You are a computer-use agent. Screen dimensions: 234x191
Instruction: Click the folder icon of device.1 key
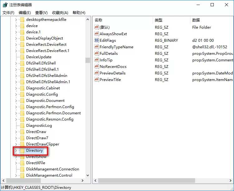(x=22, y=32)
